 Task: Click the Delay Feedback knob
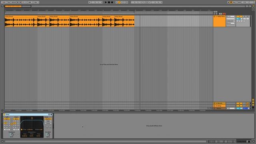click(x=12, y=134)
